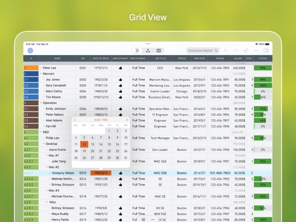Check the battery indicator in status bar
The width and height of the screenshot is (296, 222).
(x=267, y=44)
